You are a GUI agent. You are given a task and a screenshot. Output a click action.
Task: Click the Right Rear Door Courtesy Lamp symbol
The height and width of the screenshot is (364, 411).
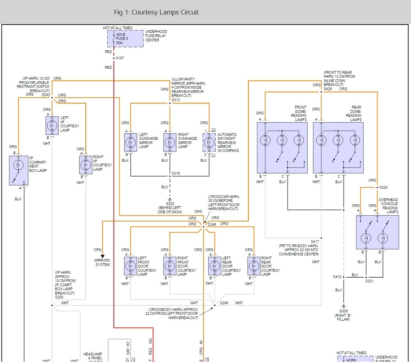[x=254, y=266]
